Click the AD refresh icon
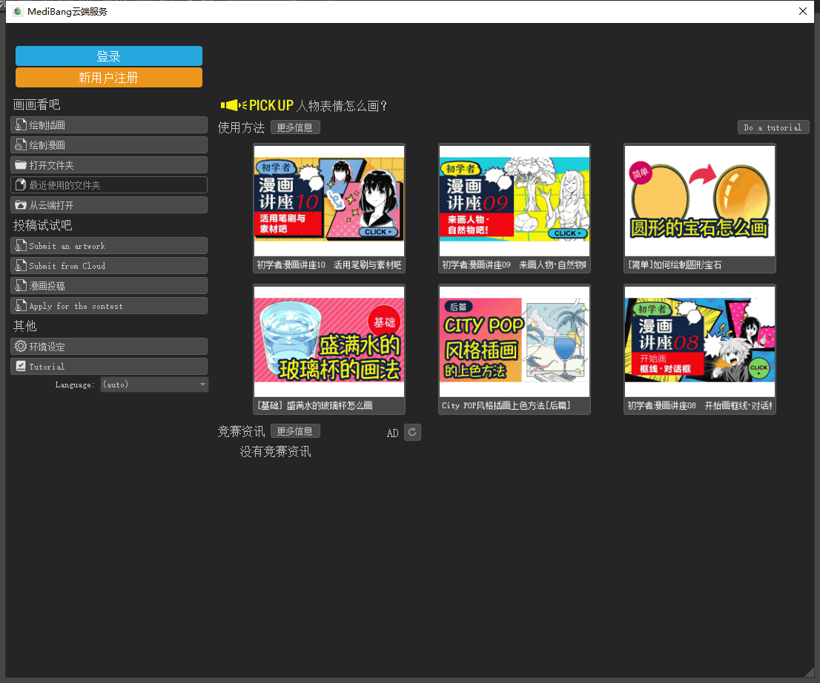The width and height of the screenshot is (820, 683). [412, 433]
